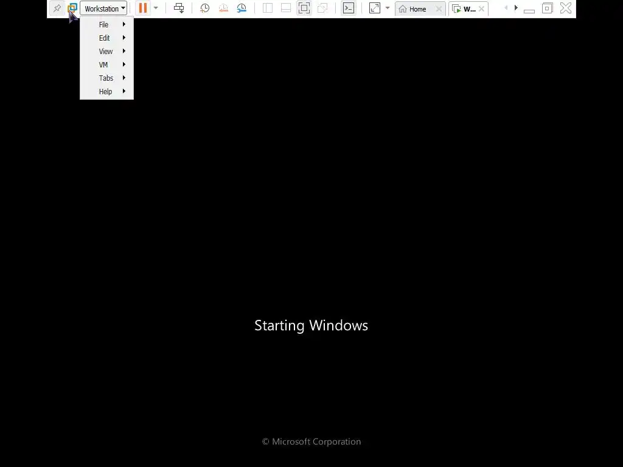Open the Workstation dropdown menu
The height and width of the screenshot is (467, 623).
click(x=103, y=9)
